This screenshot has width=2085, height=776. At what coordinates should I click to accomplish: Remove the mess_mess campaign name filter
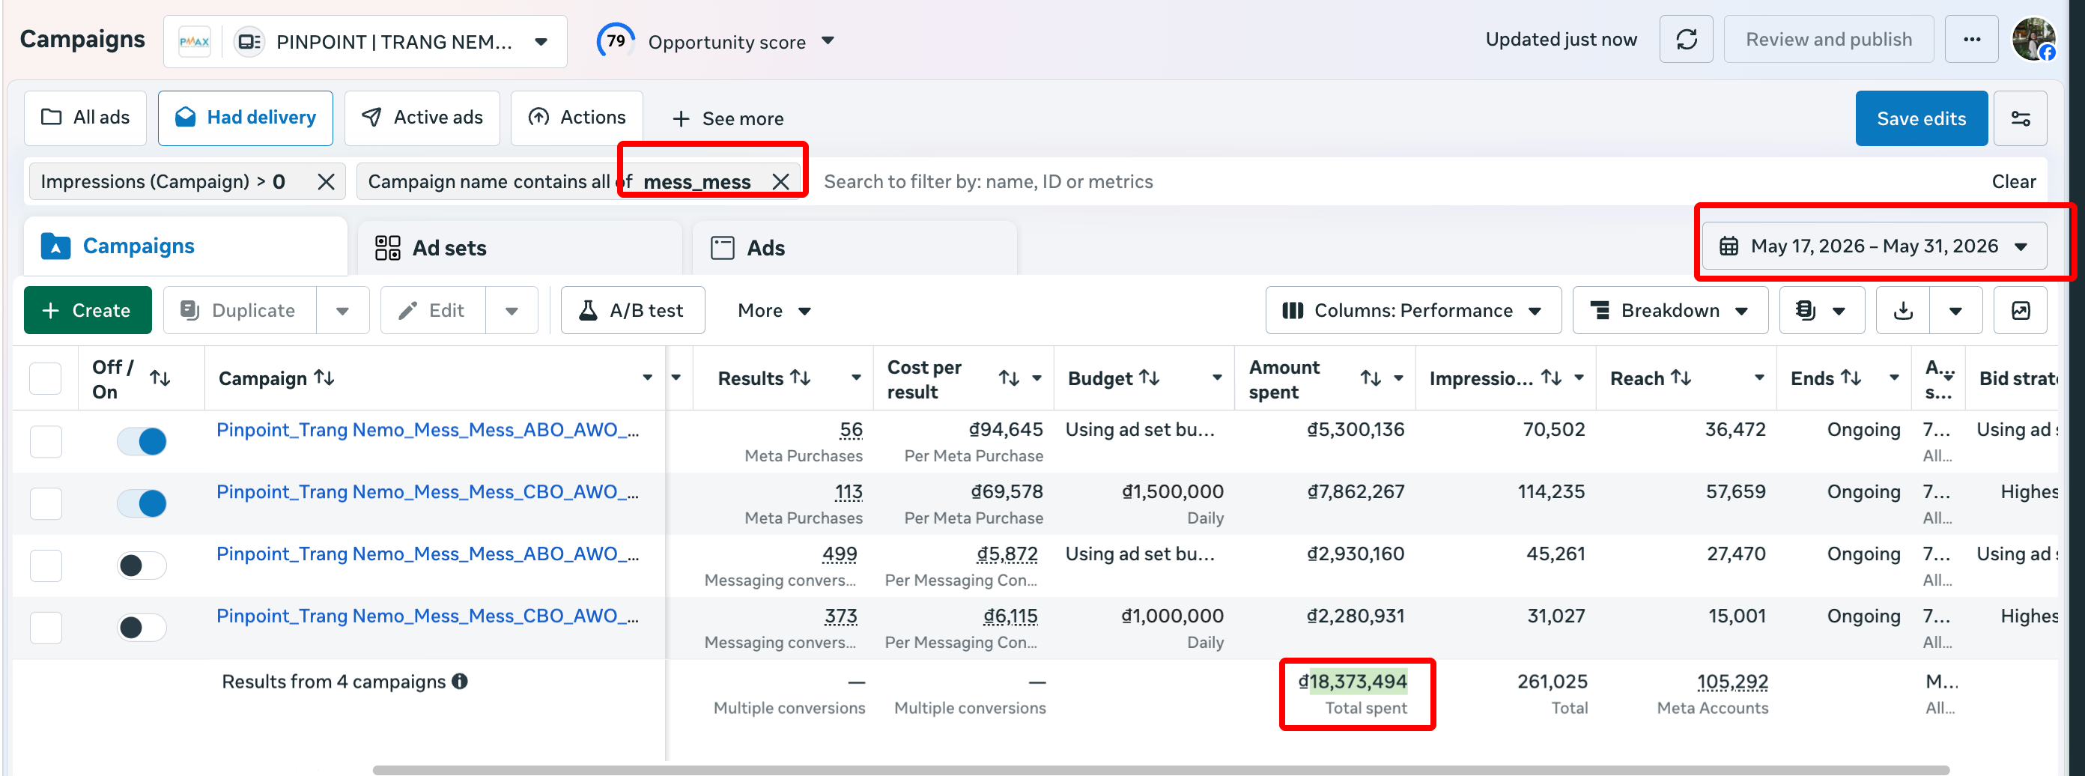pos(780,181)
